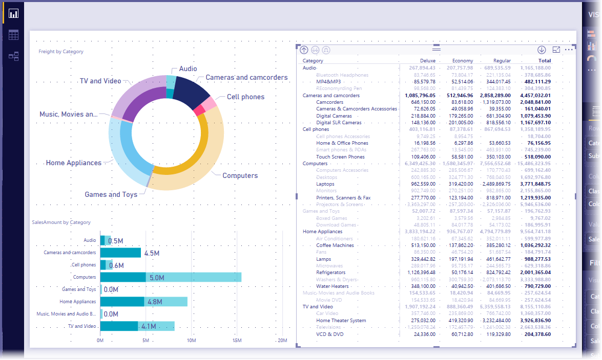Open the Report view icon

[x=13, y=14]
